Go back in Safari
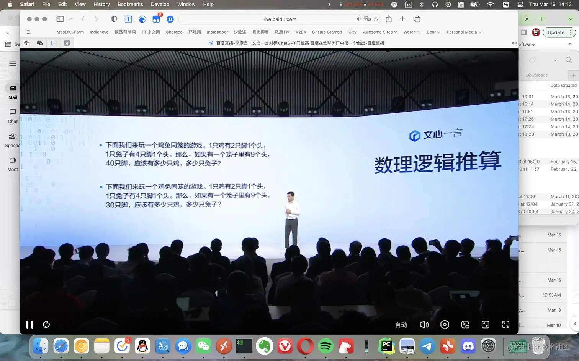579x361 pixels. coord(83,19)
